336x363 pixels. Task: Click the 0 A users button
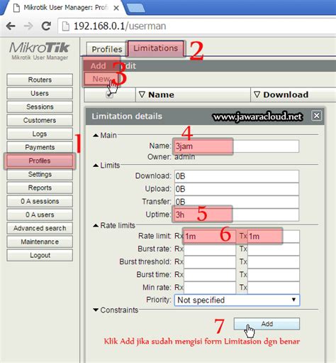[40, 215]
